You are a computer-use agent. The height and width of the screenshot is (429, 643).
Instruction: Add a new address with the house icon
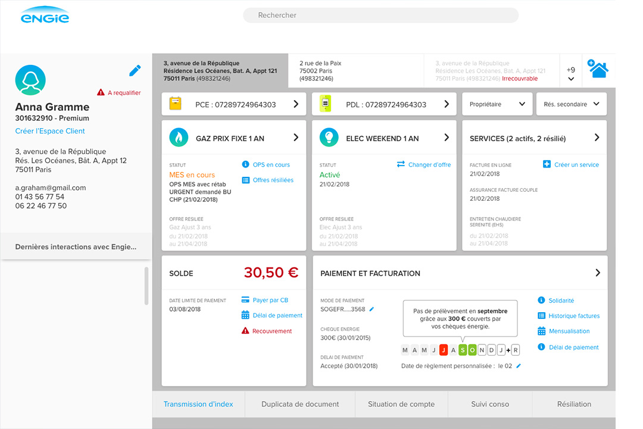pos(598,69)
